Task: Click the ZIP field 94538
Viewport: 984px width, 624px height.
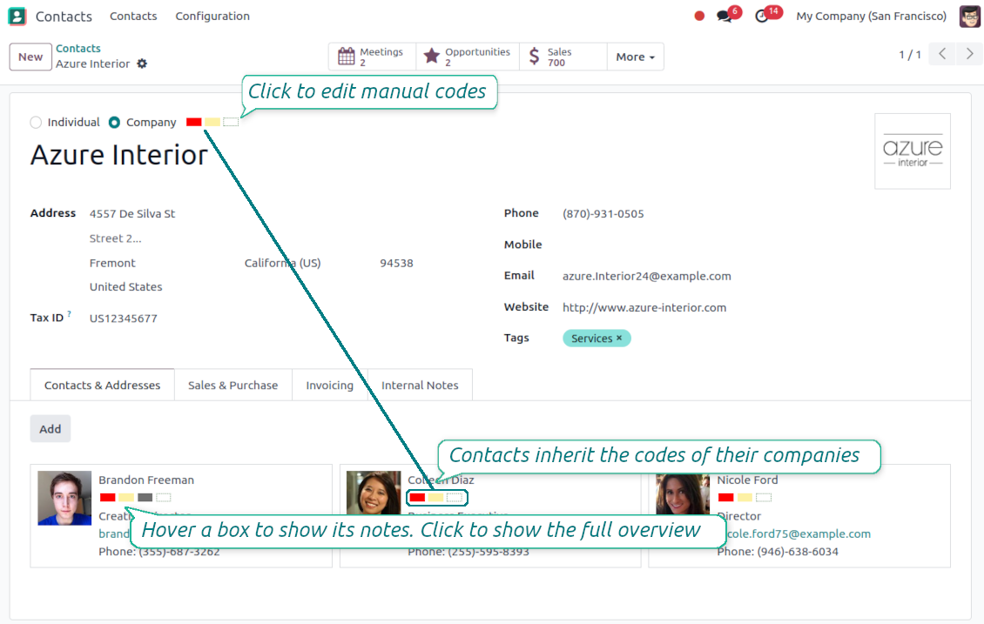Action: pos(396,263)
